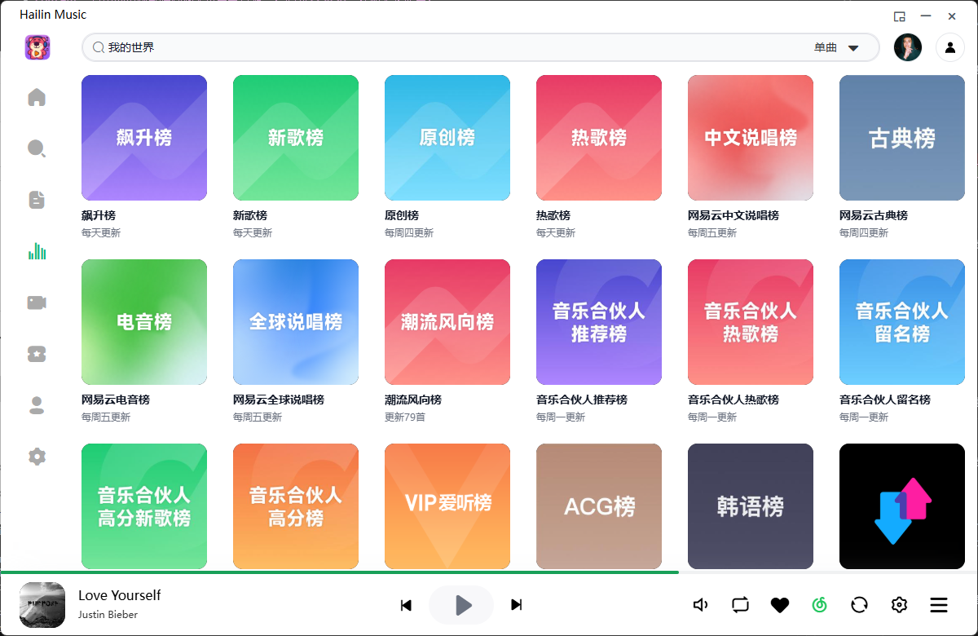
Task: Focus the search field containing 我的世界
Action: [x=448, y=47]
